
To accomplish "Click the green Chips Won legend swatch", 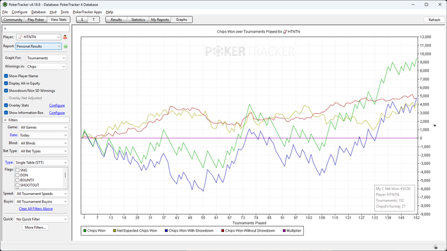I will coord(85,231).
